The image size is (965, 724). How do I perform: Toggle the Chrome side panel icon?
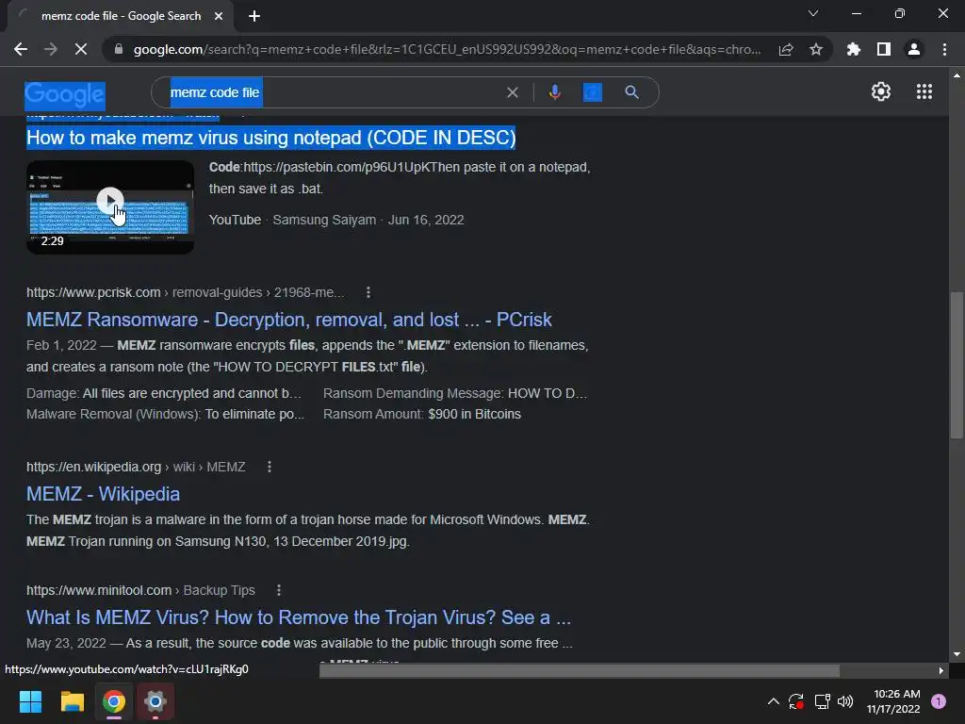coord(883,49)
